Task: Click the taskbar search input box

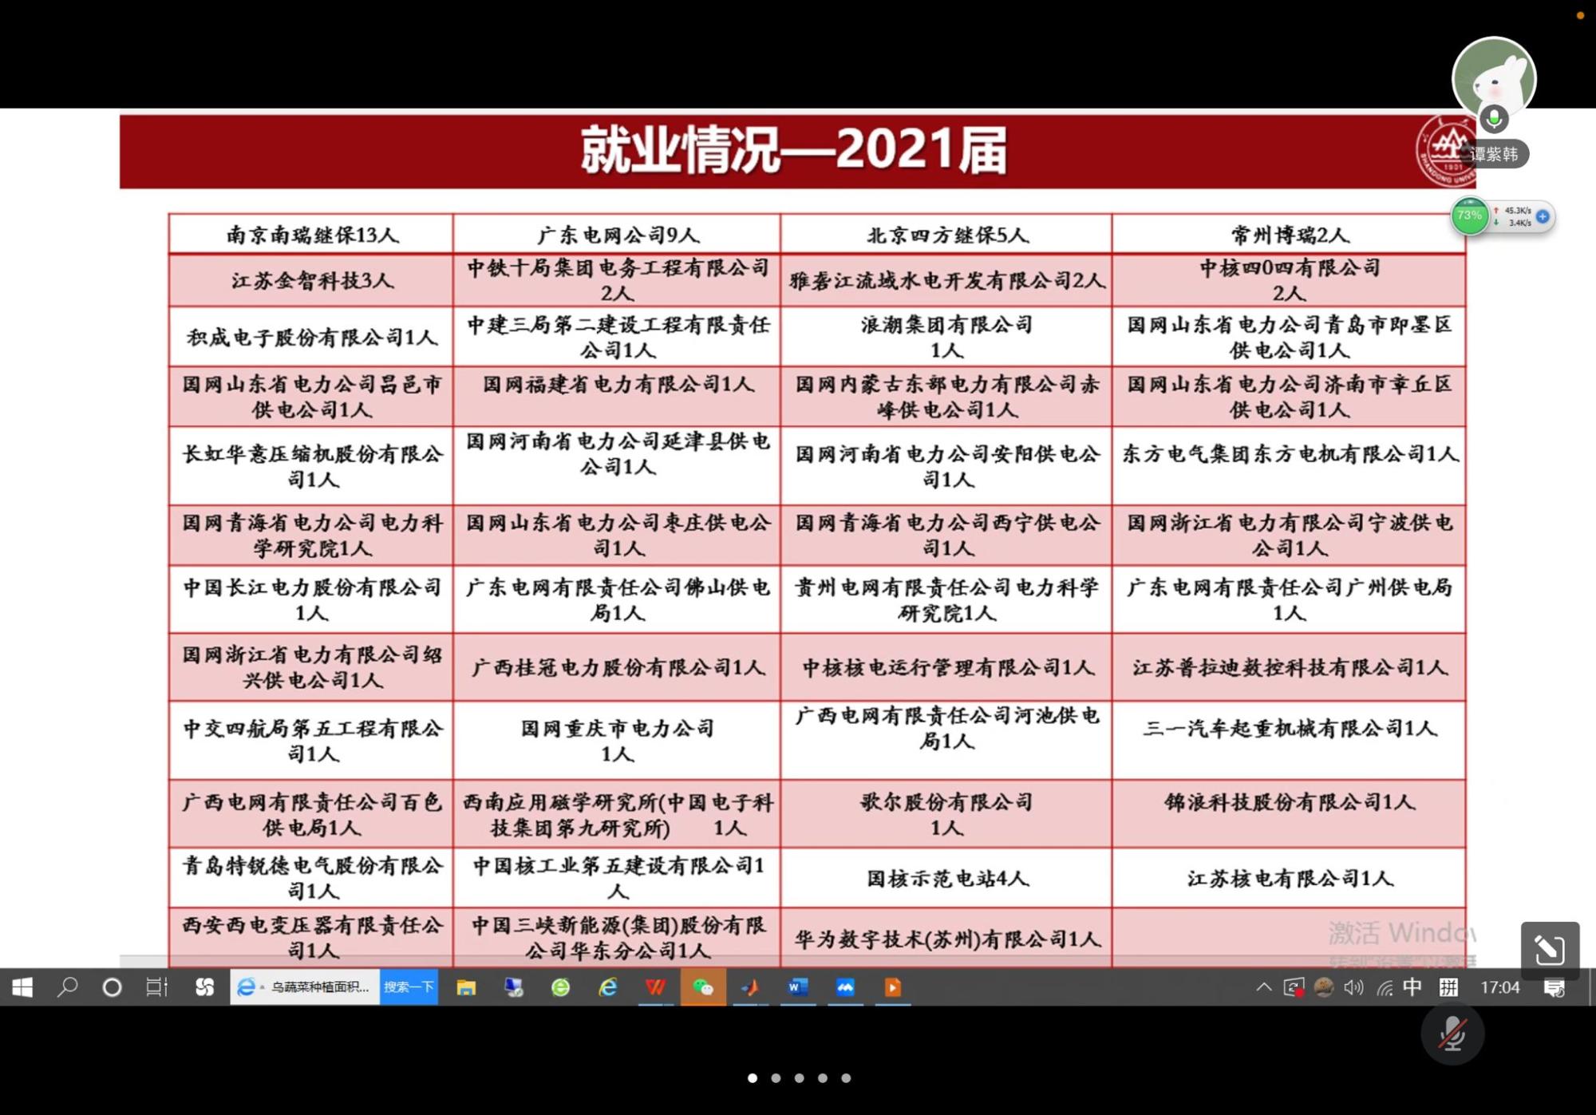Action: click(319, 987)
